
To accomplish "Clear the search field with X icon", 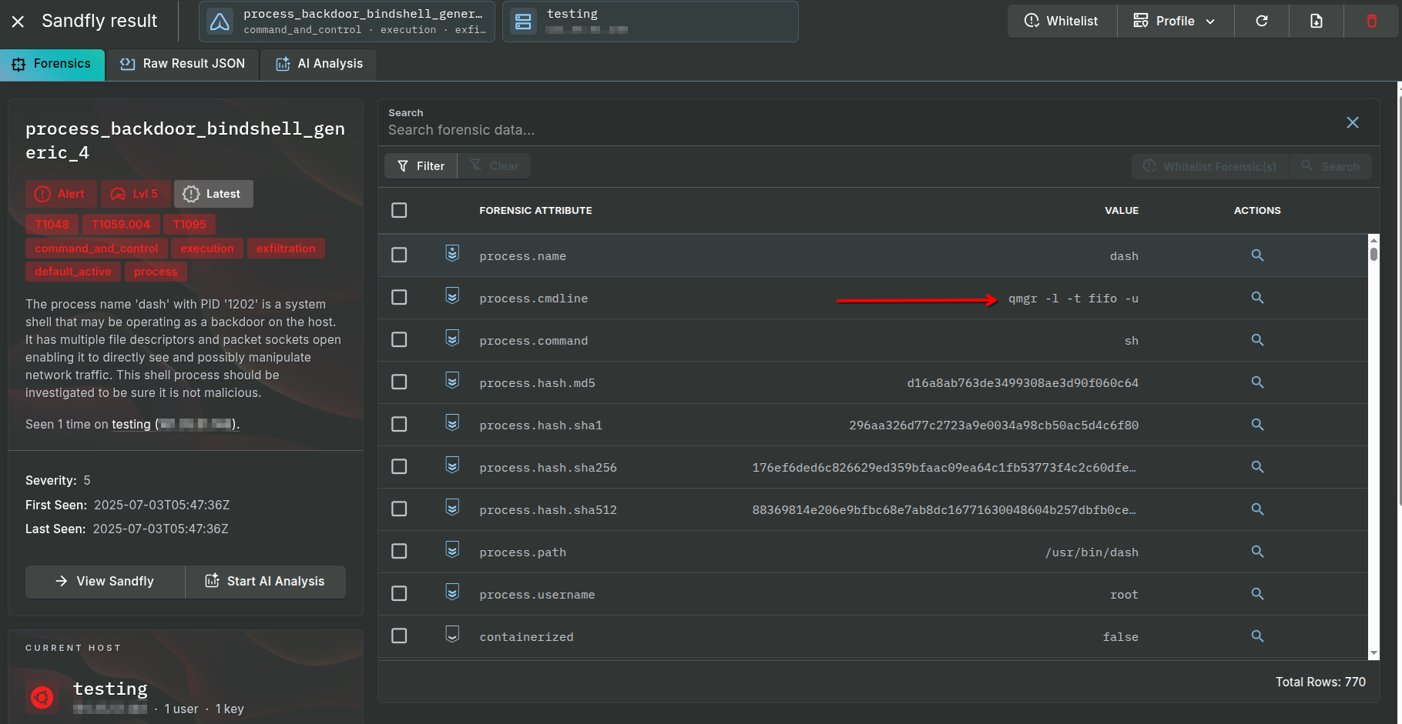I will tap(1353, 122).
